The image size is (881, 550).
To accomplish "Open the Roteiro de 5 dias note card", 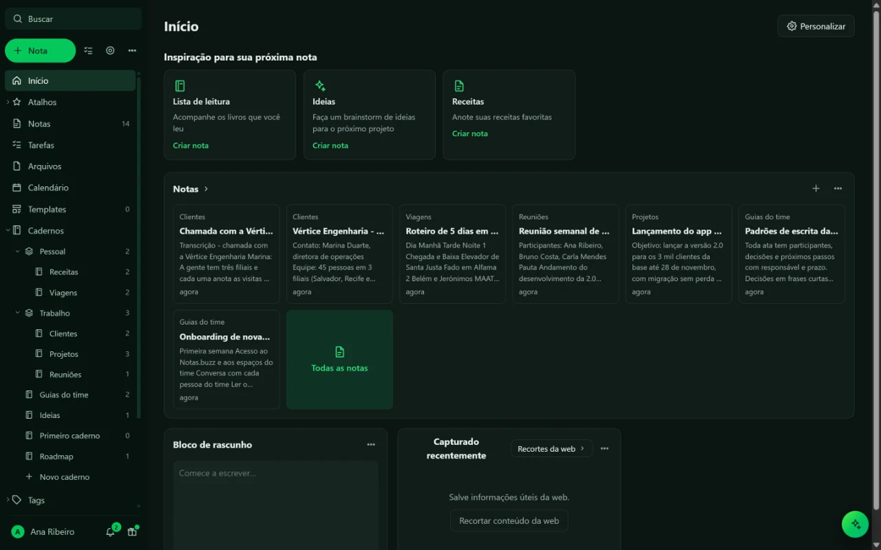I will [453, 254].
